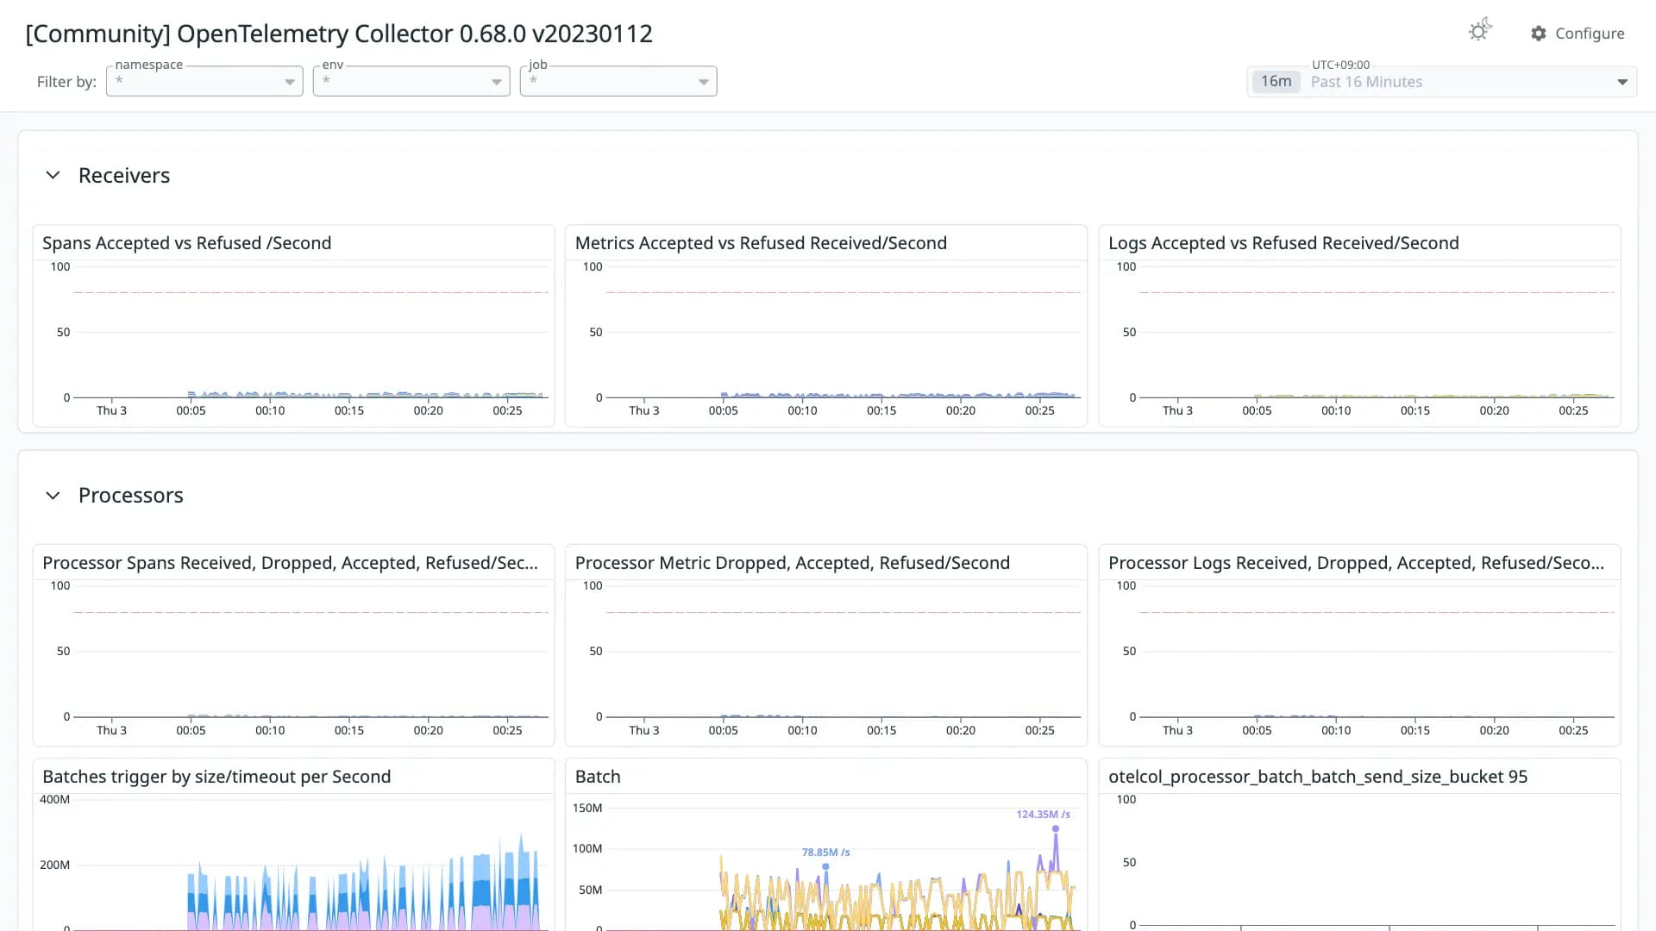
Task: Select the Metrics Accepted vs Refused Received/Second title
Action: tap(761, 243)
